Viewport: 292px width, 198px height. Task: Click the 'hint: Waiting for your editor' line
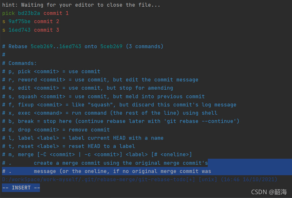tap(81, 5)
